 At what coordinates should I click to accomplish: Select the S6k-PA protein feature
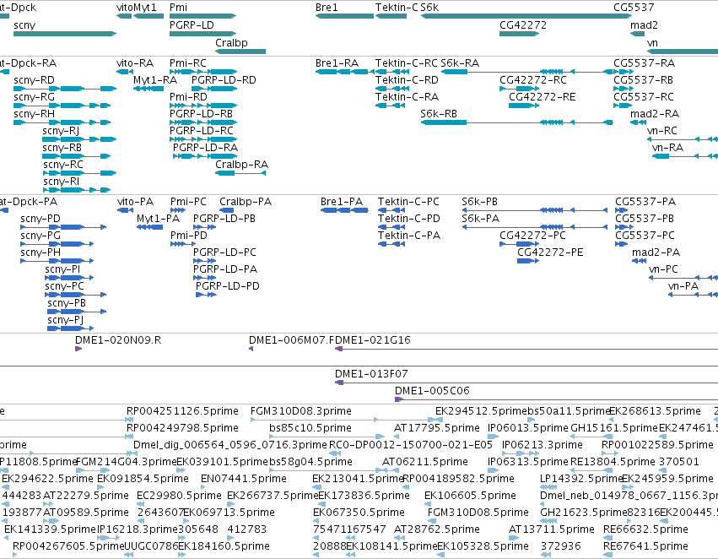point(535,227)
